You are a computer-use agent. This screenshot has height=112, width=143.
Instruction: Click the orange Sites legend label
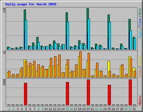(140, 73)
